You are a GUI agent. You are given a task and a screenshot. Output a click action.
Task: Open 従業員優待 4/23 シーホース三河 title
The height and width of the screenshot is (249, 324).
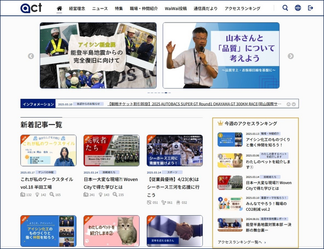click(x=173, y=187)
